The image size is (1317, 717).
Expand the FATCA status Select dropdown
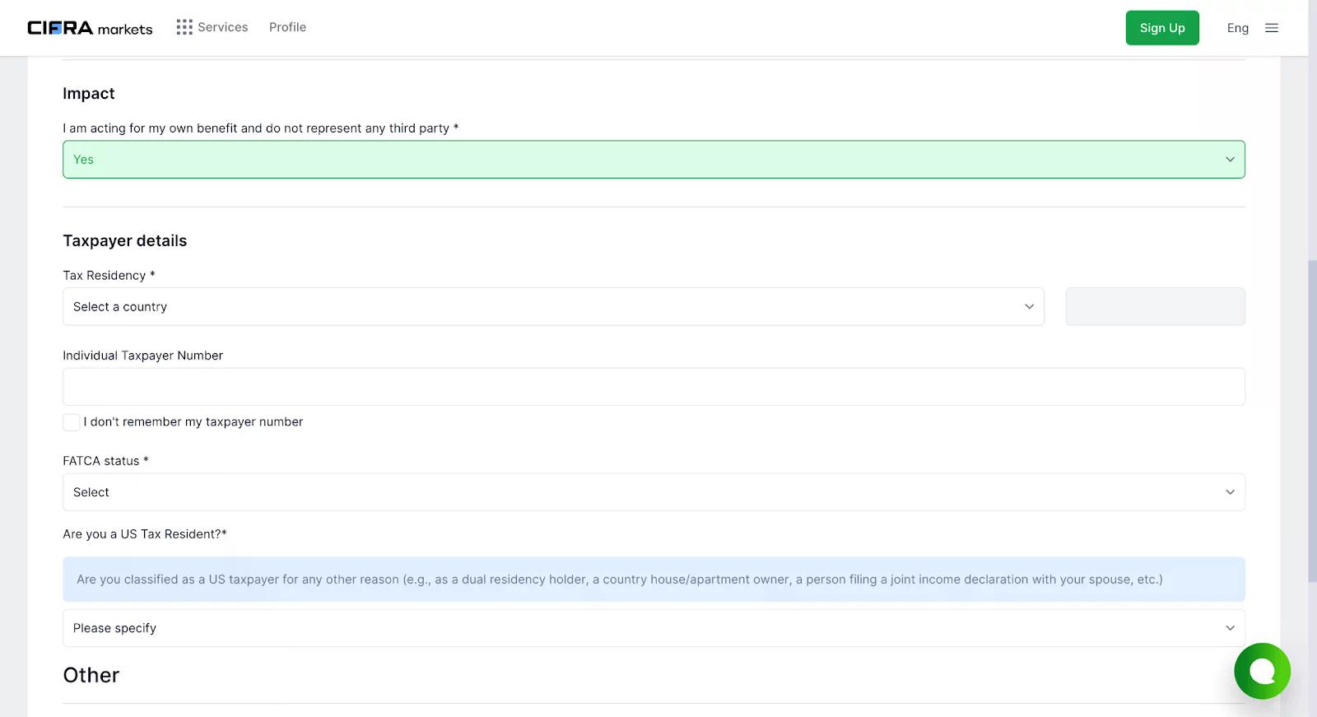click(642, 492)
